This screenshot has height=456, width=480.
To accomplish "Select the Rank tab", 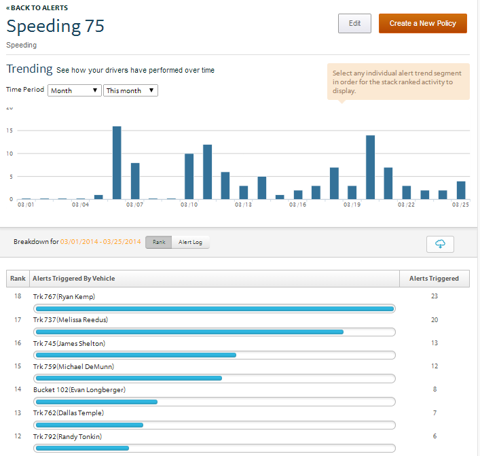I will pyautogui.click(x=158, y=242).
